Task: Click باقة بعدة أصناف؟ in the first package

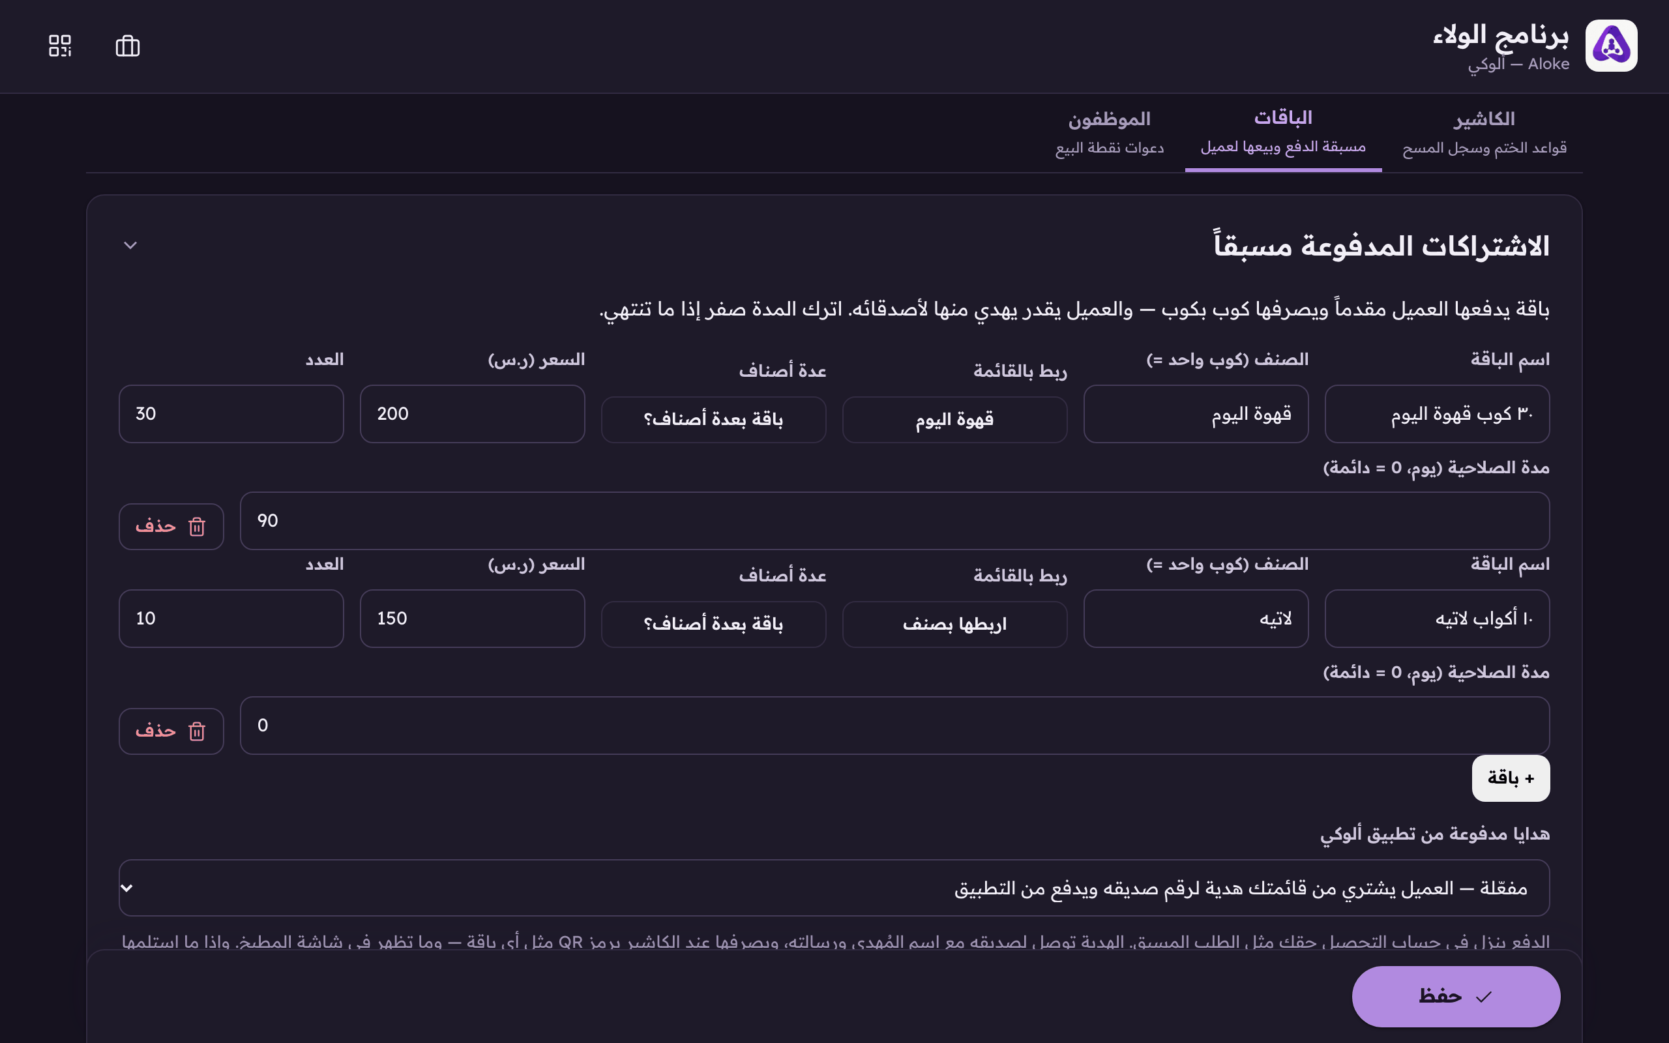Action: (x=713, y=419)
